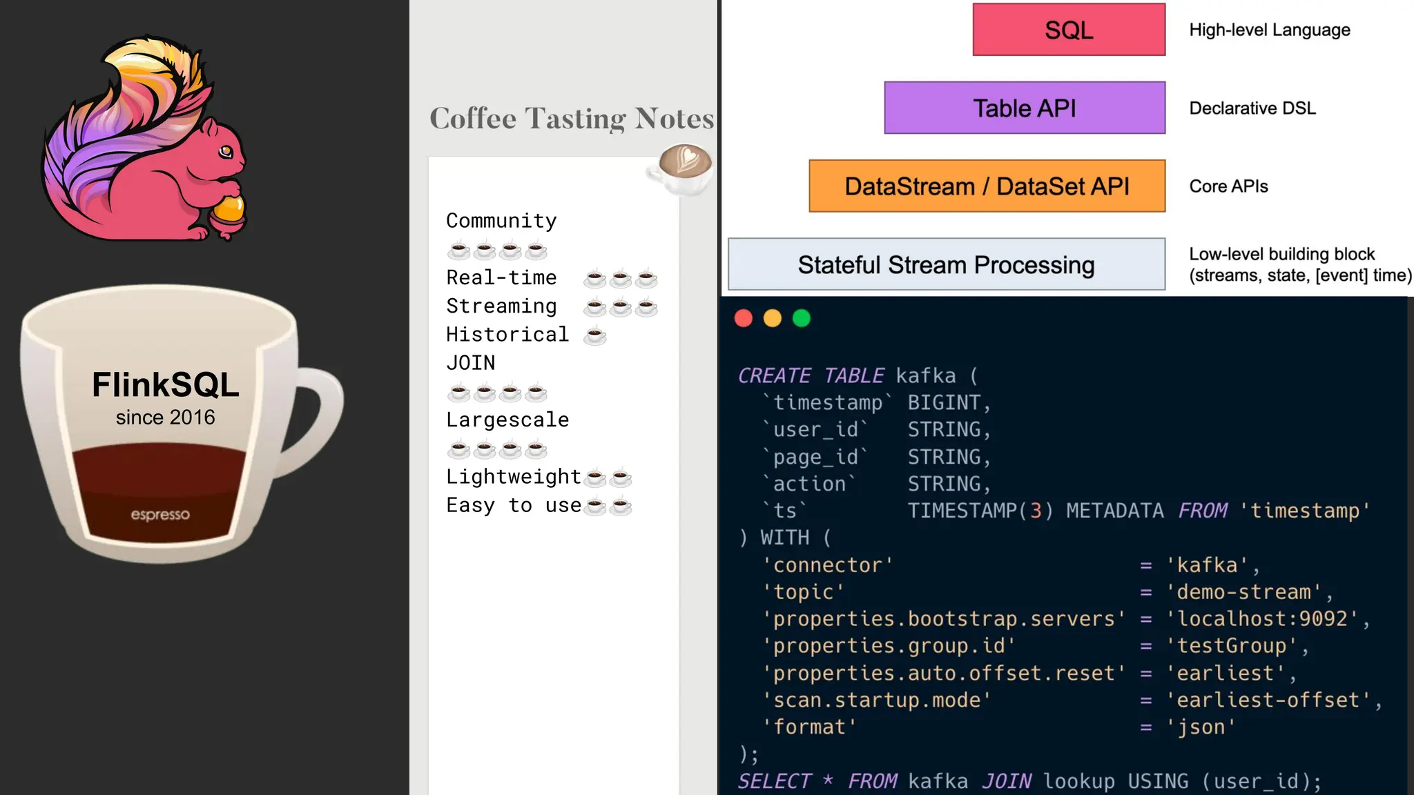Click the last coffee cup emoji beside Lightweight
Viewport: 1414px width, 795px height.
(x=621, y=478)
